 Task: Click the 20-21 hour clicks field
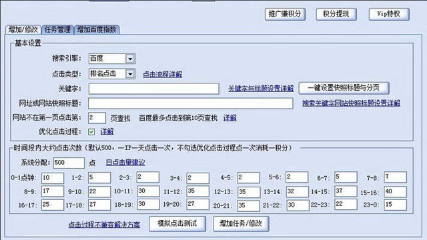click(x=248, y=206)
